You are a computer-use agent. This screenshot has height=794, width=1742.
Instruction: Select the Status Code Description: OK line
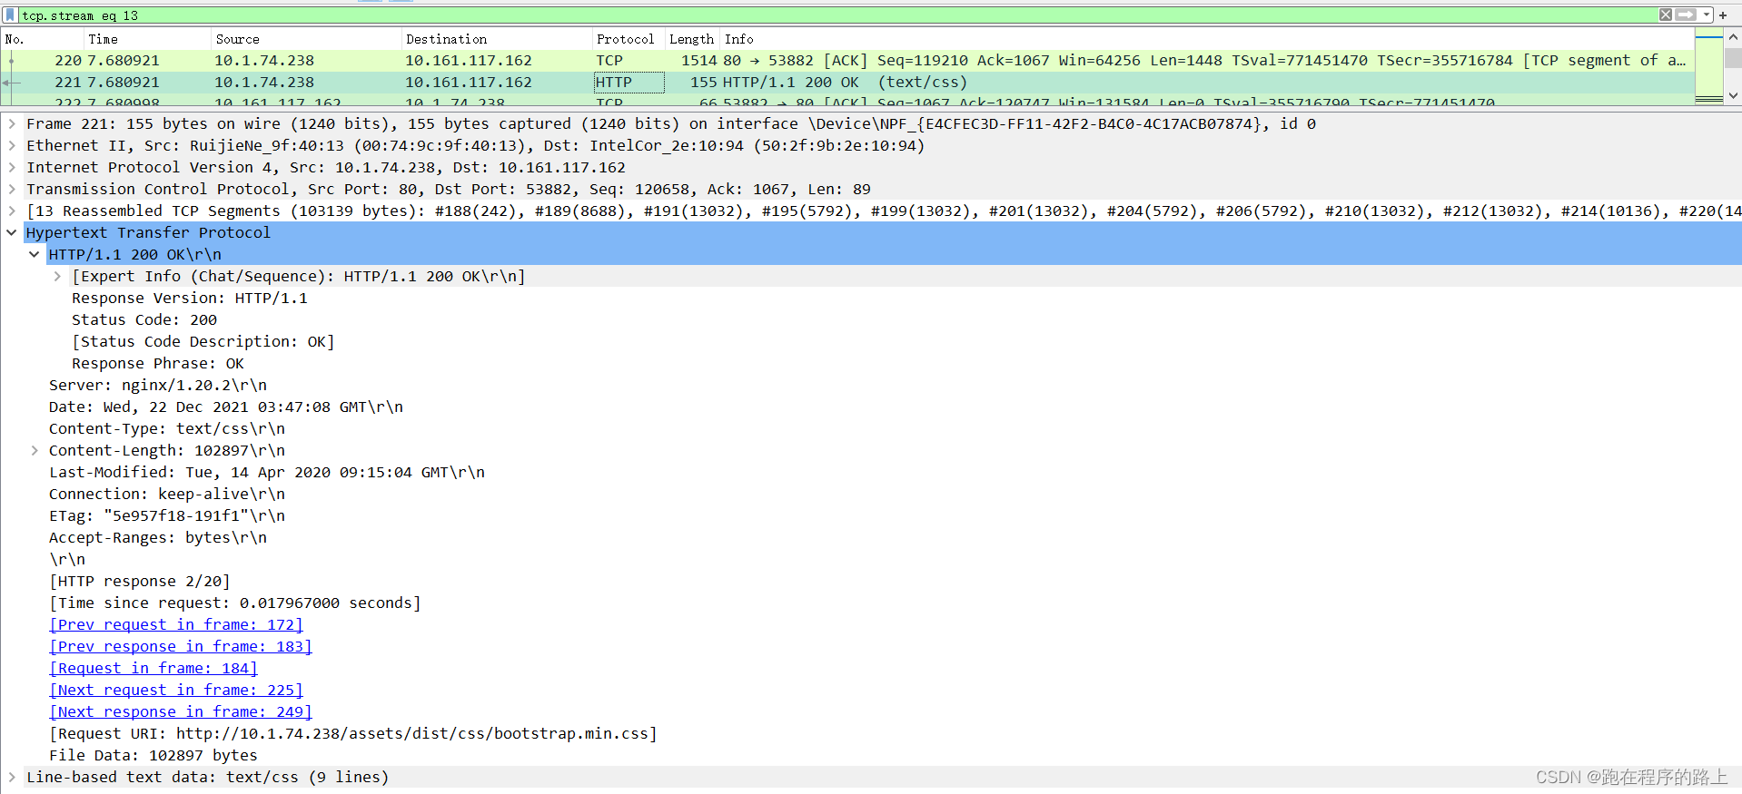coord(203,342)
